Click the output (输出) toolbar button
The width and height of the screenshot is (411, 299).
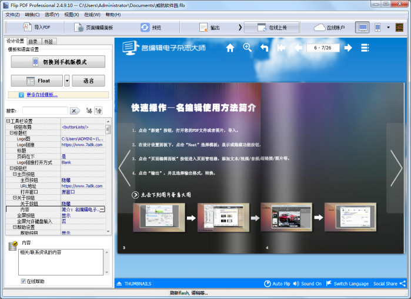(x=209, y=27)
